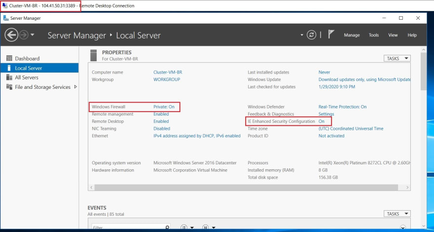Click the Server Manager title bar icon
Viewport: 434px width, 232px height.
pyautogui.click(x=5, y=18)
